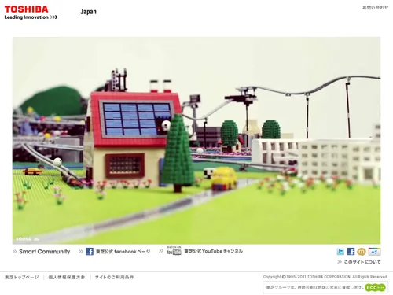Click the Watch on YouTube icon
This screenshot has height=295, width=393.
[174, 251]
